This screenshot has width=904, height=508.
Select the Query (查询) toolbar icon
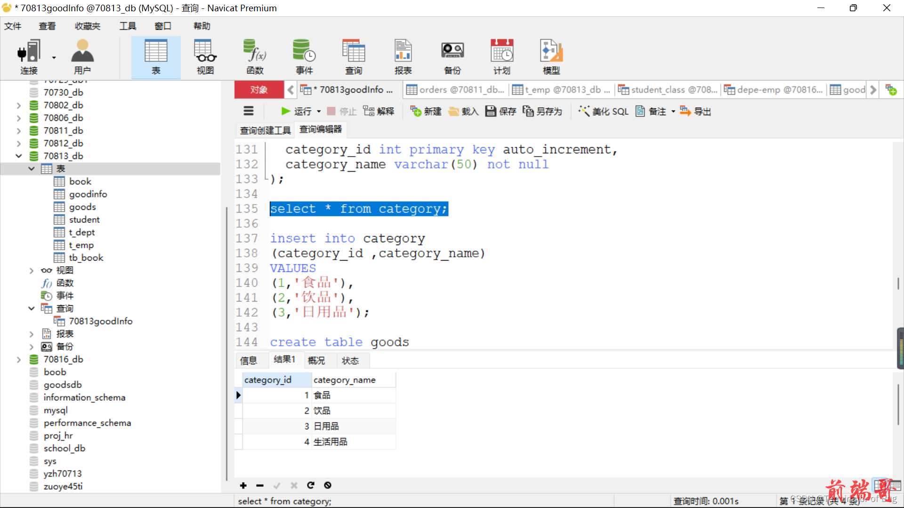(x=354, y=57)
